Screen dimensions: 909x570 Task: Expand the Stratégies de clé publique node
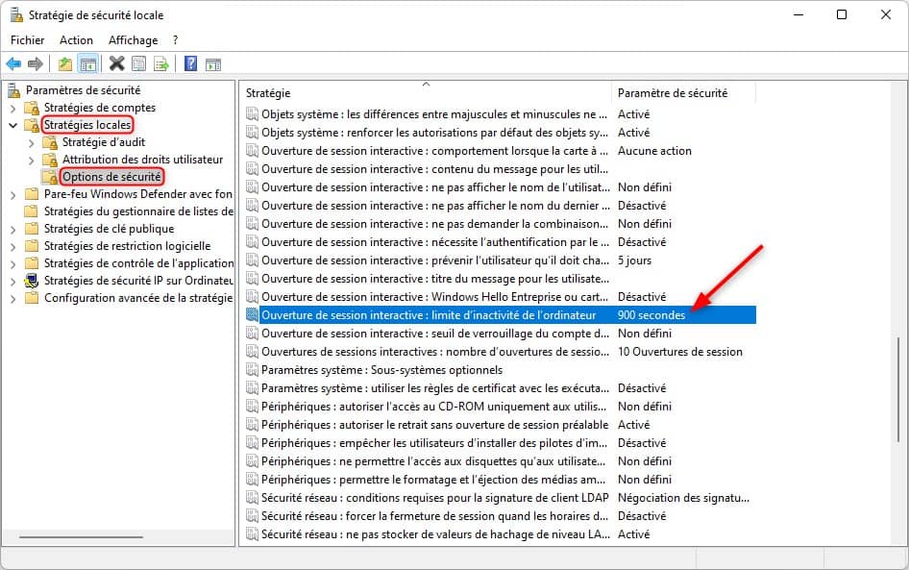(13, 230)
